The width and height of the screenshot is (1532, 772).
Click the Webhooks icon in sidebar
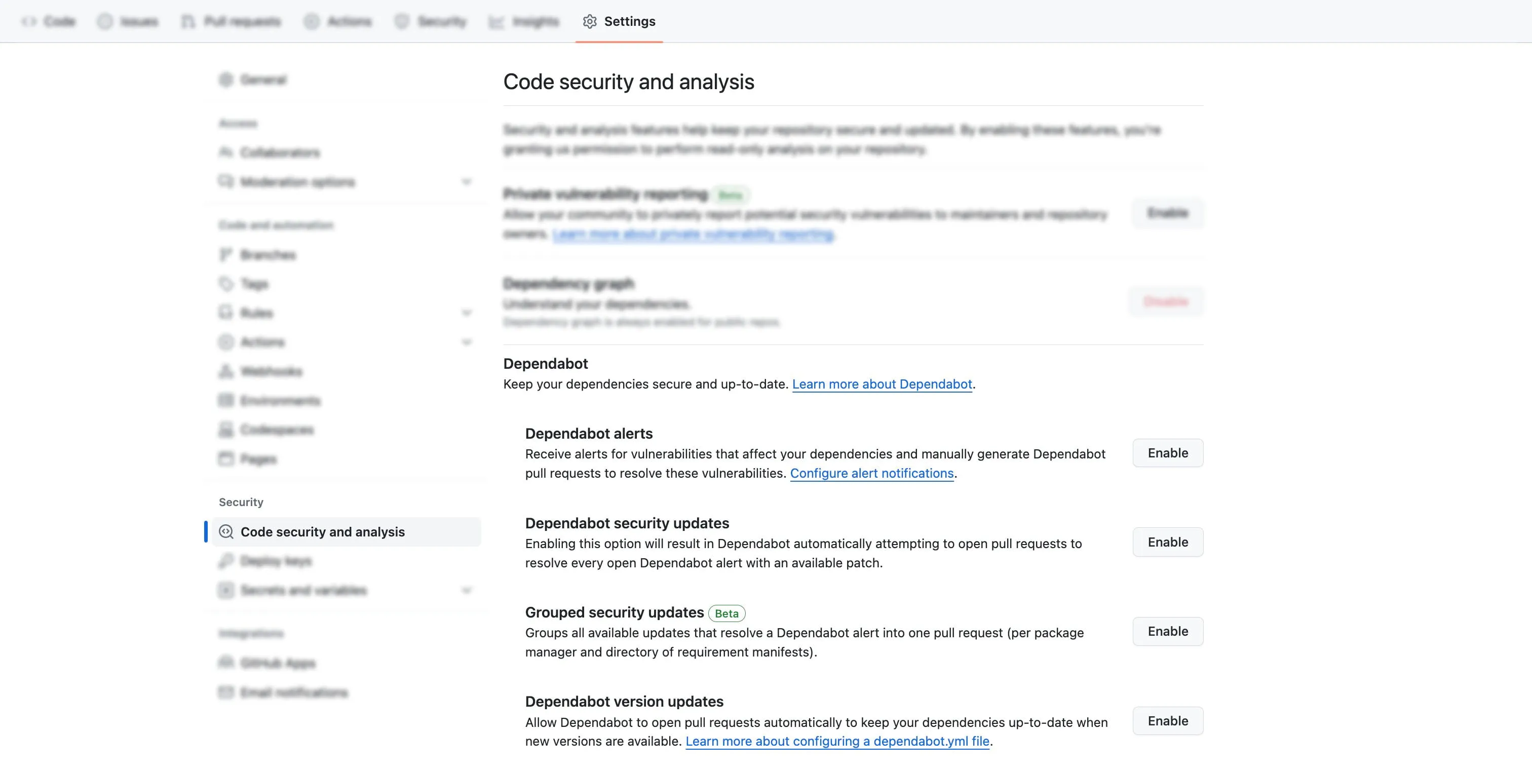click(225, 371)
